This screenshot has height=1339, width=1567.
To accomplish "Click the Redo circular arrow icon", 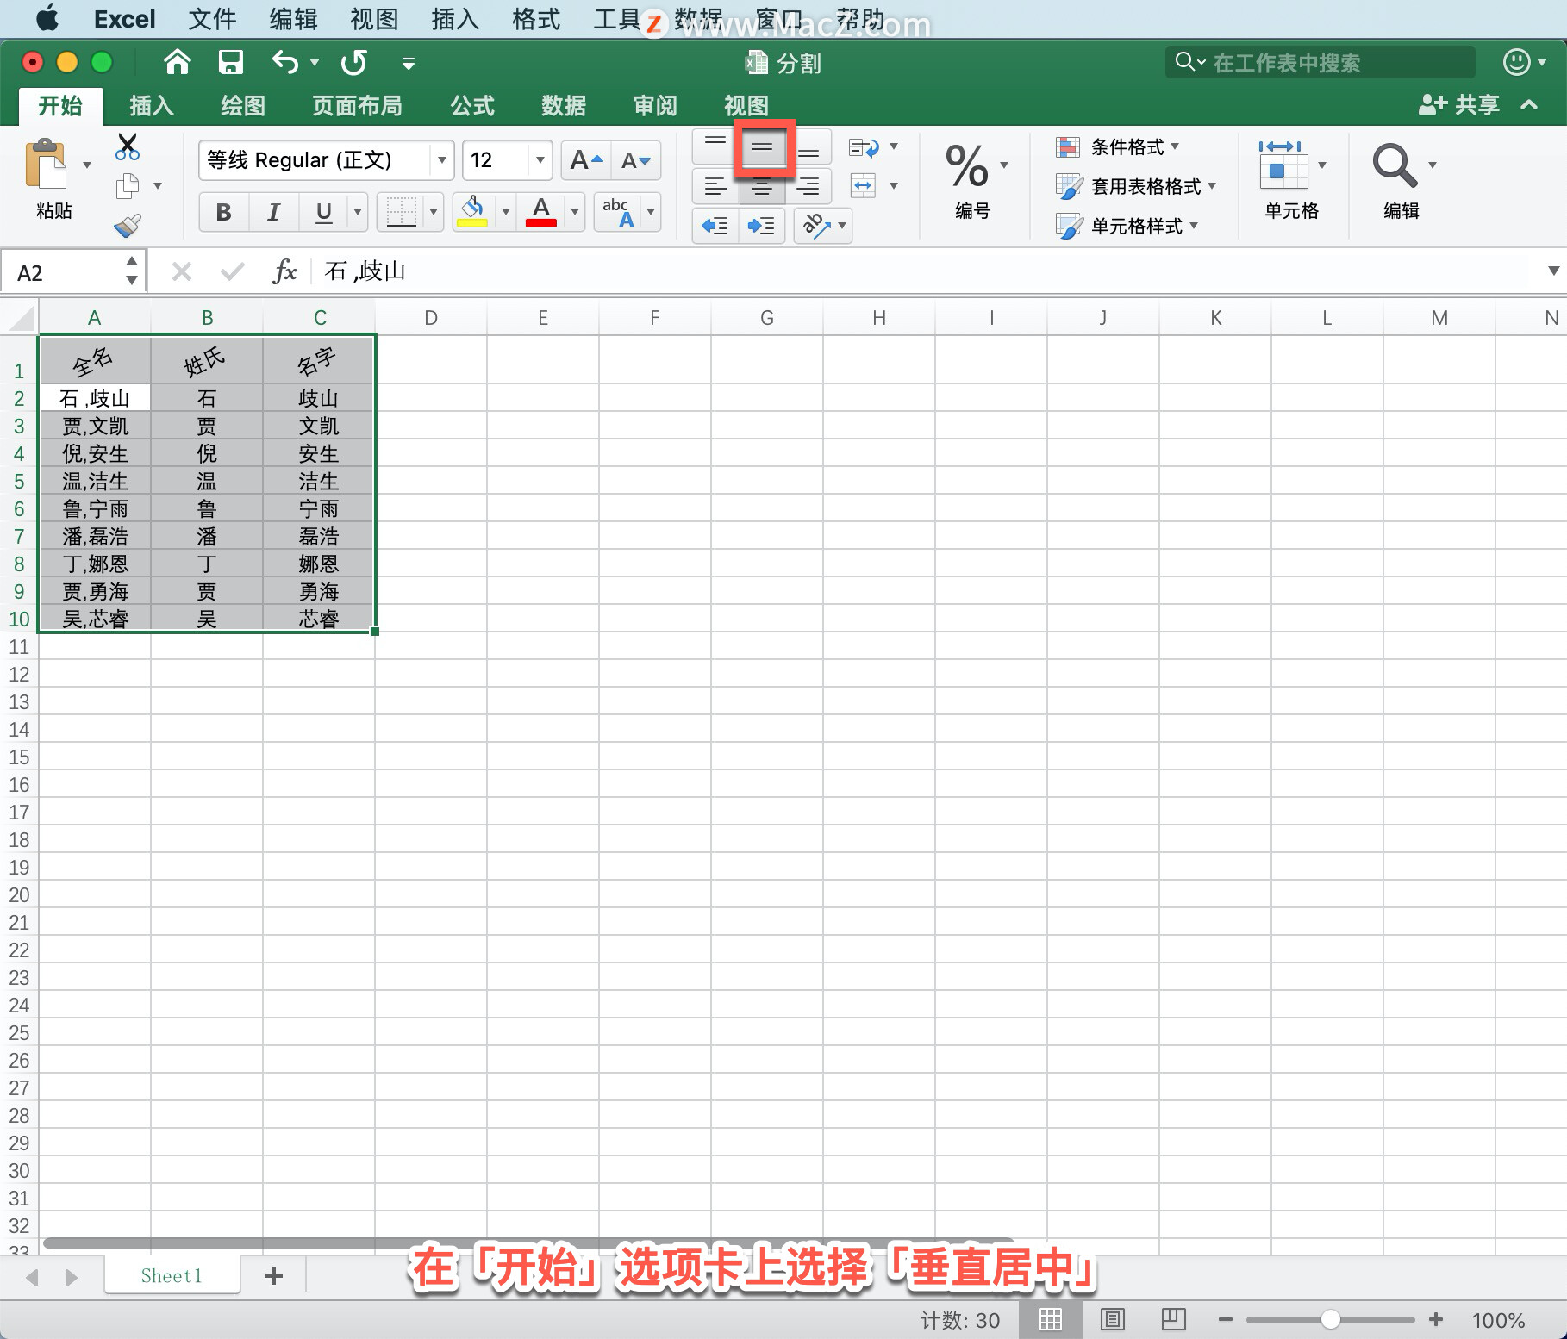I will 354,62.
